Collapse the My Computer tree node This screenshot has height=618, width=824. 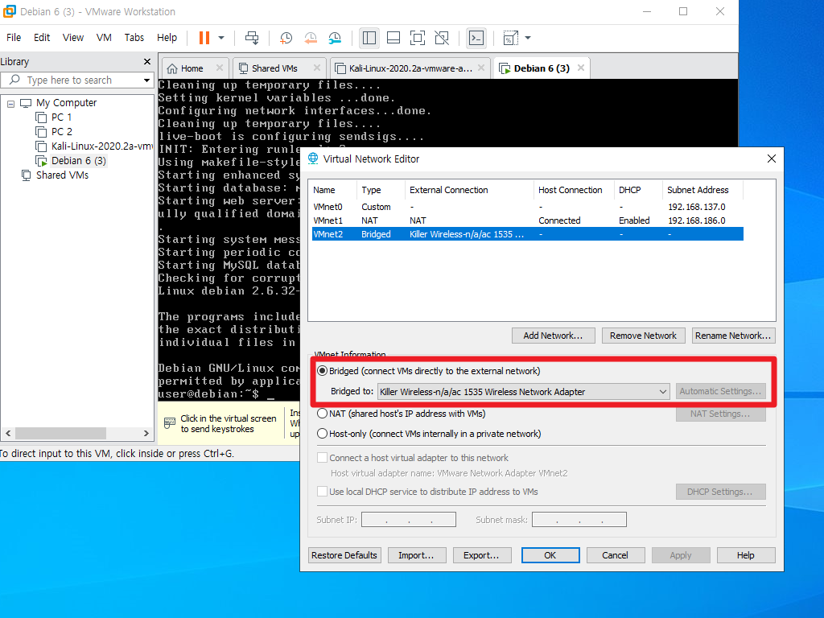(x=10, y=104)
